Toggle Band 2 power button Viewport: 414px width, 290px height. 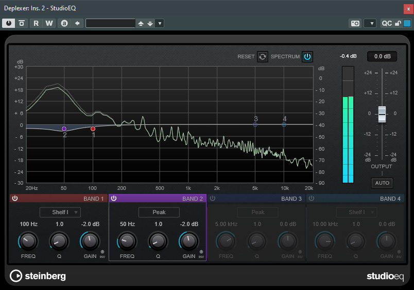(114, 199)
